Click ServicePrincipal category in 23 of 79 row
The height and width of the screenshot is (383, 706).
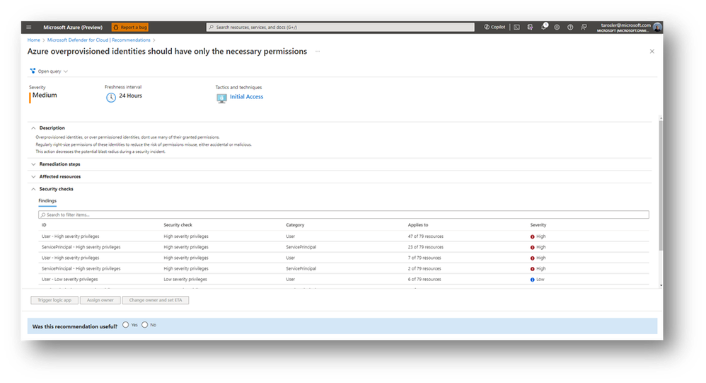(301, 247)
